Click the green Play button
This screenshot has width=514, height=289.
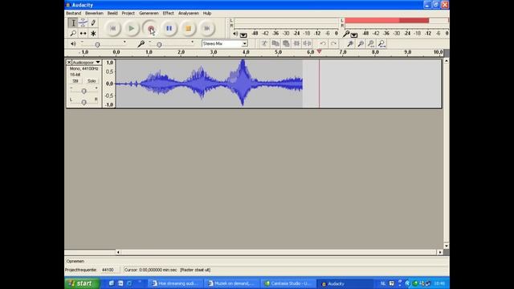coord(132,29)
